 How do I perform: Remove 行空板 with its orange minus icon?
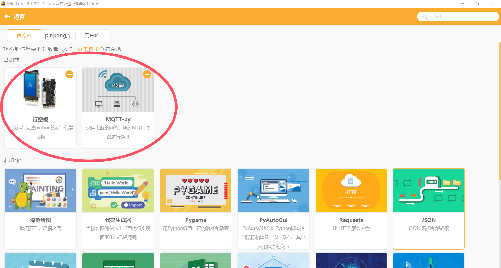pyautogui.click(x=69, y=74)
